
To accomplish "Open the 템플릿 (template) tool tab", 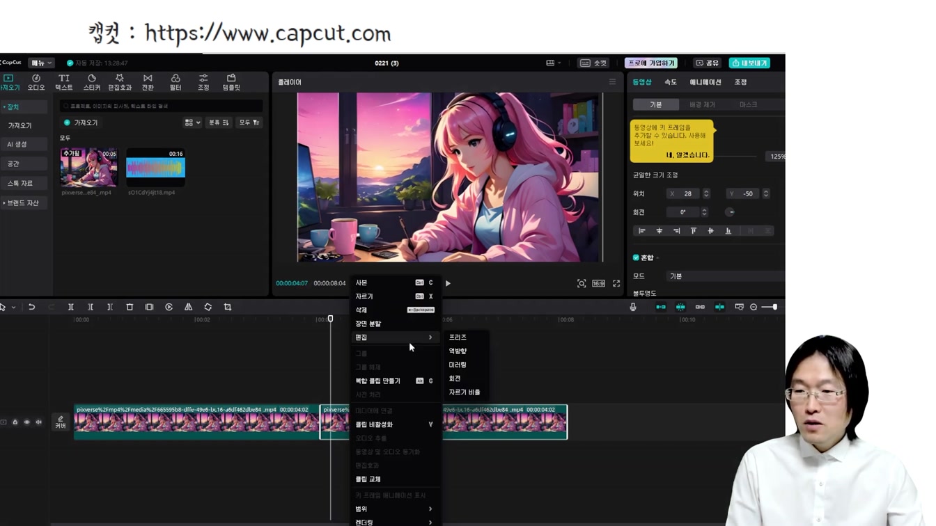I will 231,82.
